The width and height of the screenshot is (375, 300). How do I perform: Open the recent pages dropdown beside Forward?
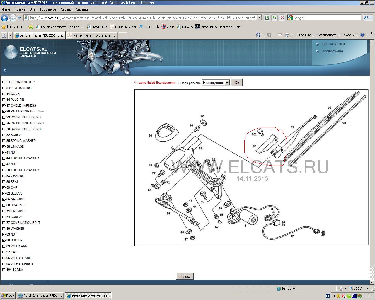tap(19, 18)
